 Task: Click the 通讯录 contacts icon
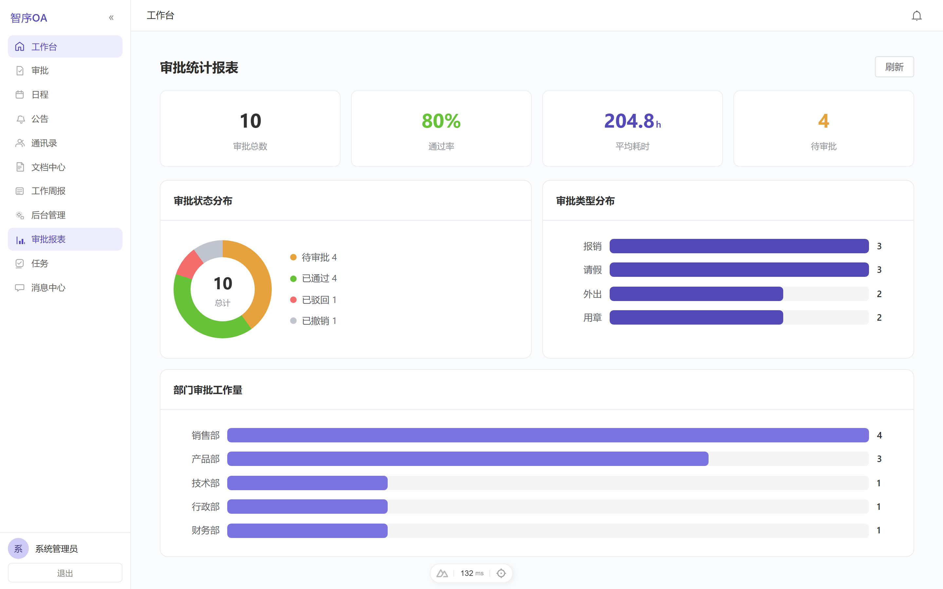point(20,143)
